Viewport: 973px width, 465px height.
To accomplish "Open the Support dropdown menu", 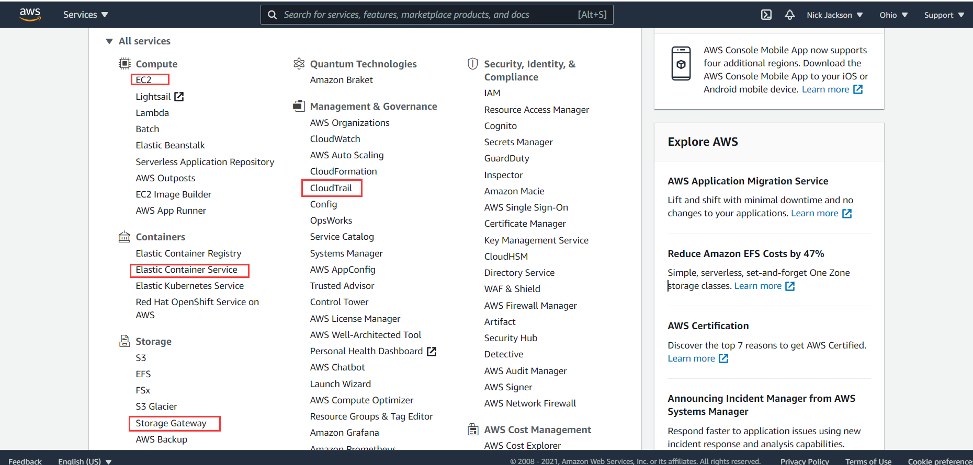I will click(x=944, y=15).
